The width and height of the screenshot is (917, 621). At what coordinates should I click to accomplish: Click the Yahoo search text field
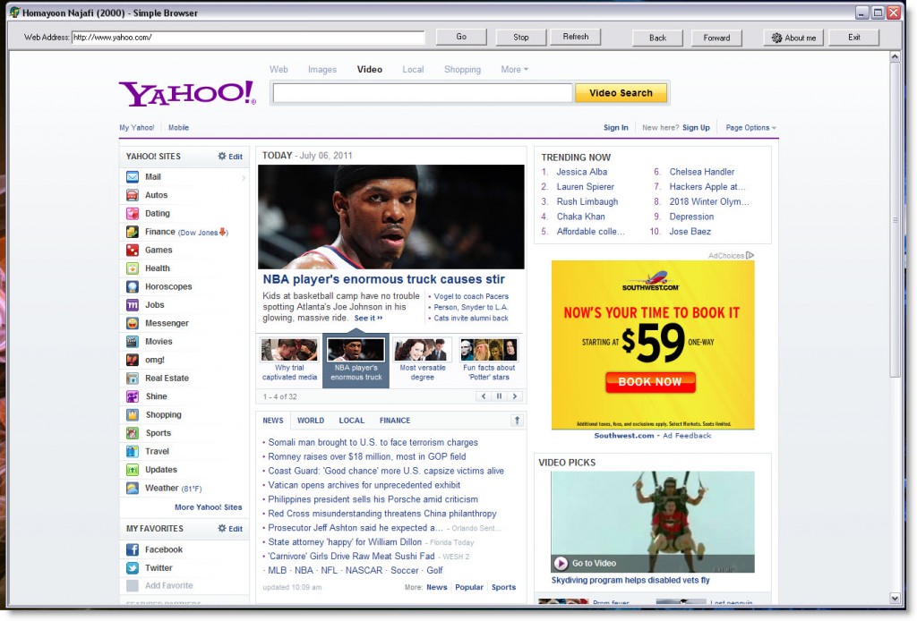[423, 93]
